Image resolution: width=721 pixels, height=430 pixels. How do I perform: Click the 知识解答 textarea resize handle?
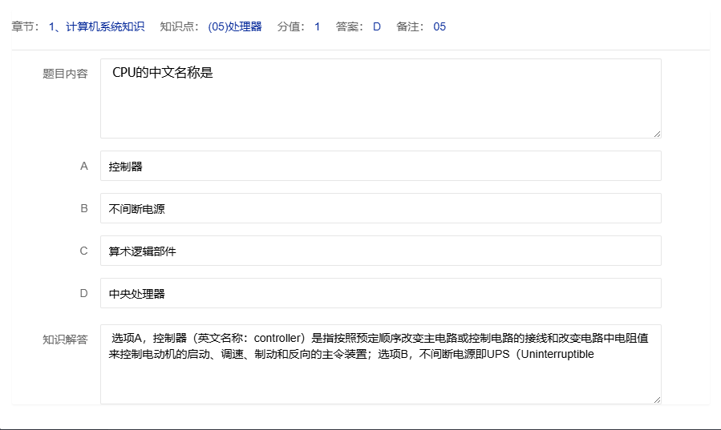(x=657, y=400)
